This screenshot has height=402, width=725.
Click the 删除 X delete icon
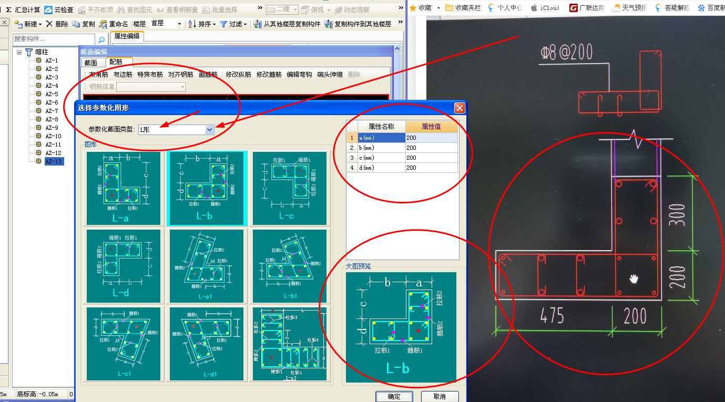click(49, 24)
